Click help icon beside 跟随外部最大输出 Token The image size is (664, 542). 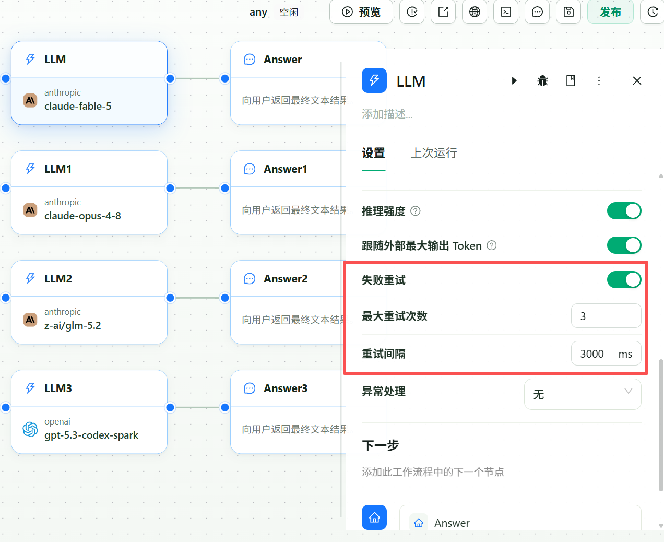pyautogui.click(x=492, y=245)
